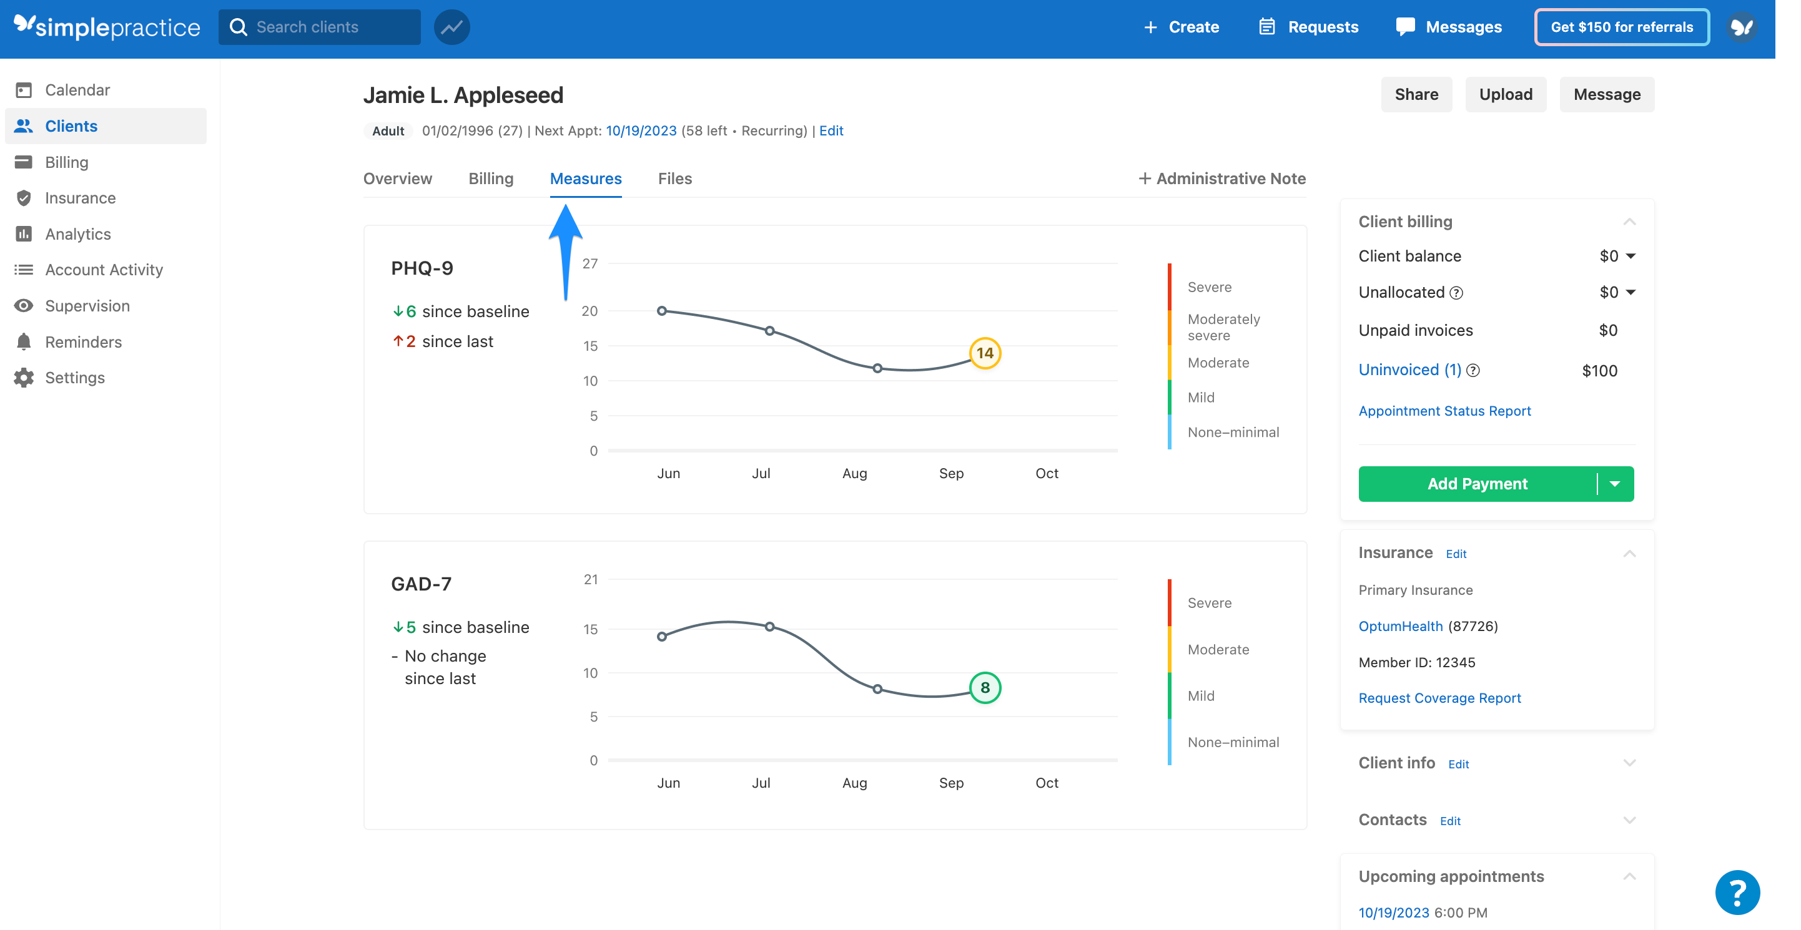Open the Overview tab

point(397,179)
